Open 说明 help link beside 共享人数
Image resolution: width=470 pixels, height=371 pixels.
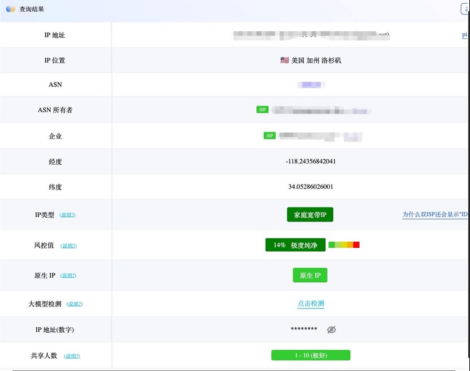coord(72,356)
